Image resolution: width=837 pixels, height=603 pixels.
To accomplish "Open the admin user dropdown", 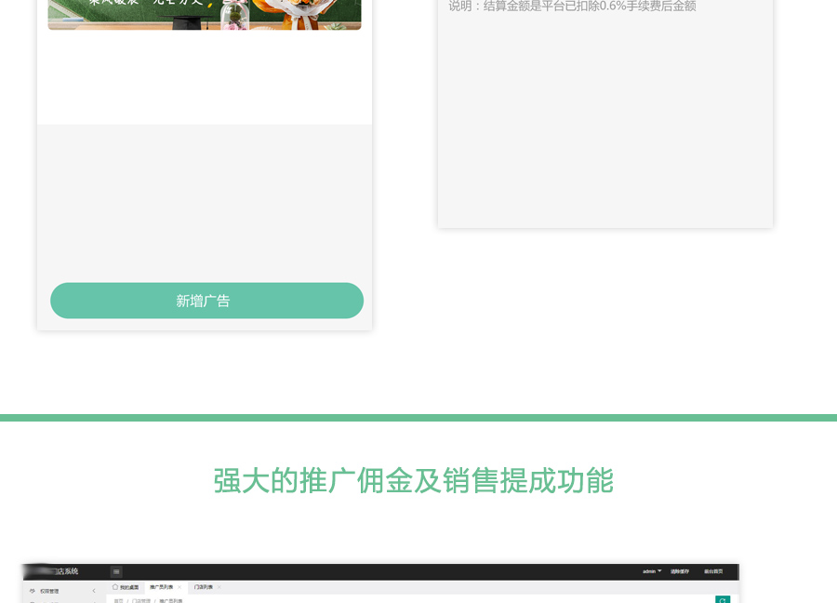I will (x=652, y=571).
